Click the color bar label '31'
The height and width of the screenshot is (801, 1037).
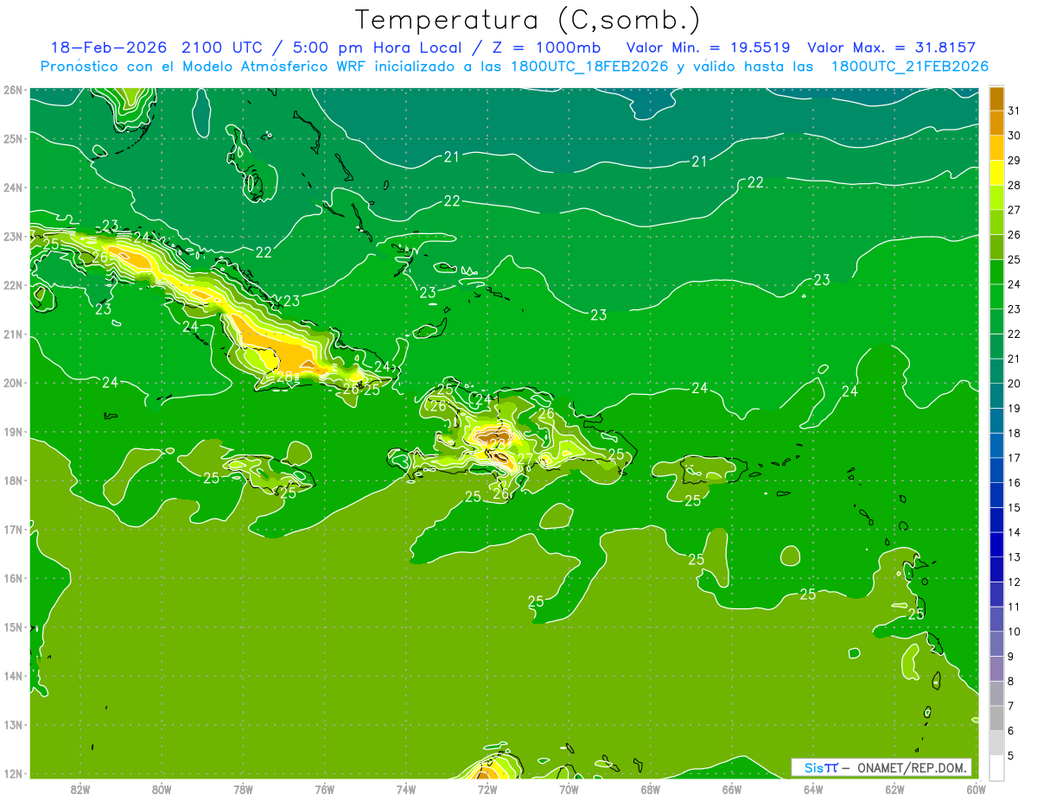click(1014, 109)
